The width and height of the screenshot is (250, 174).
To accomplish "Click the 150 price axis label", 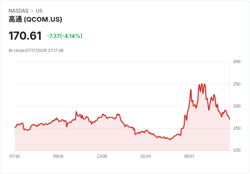I will point(237,128).
